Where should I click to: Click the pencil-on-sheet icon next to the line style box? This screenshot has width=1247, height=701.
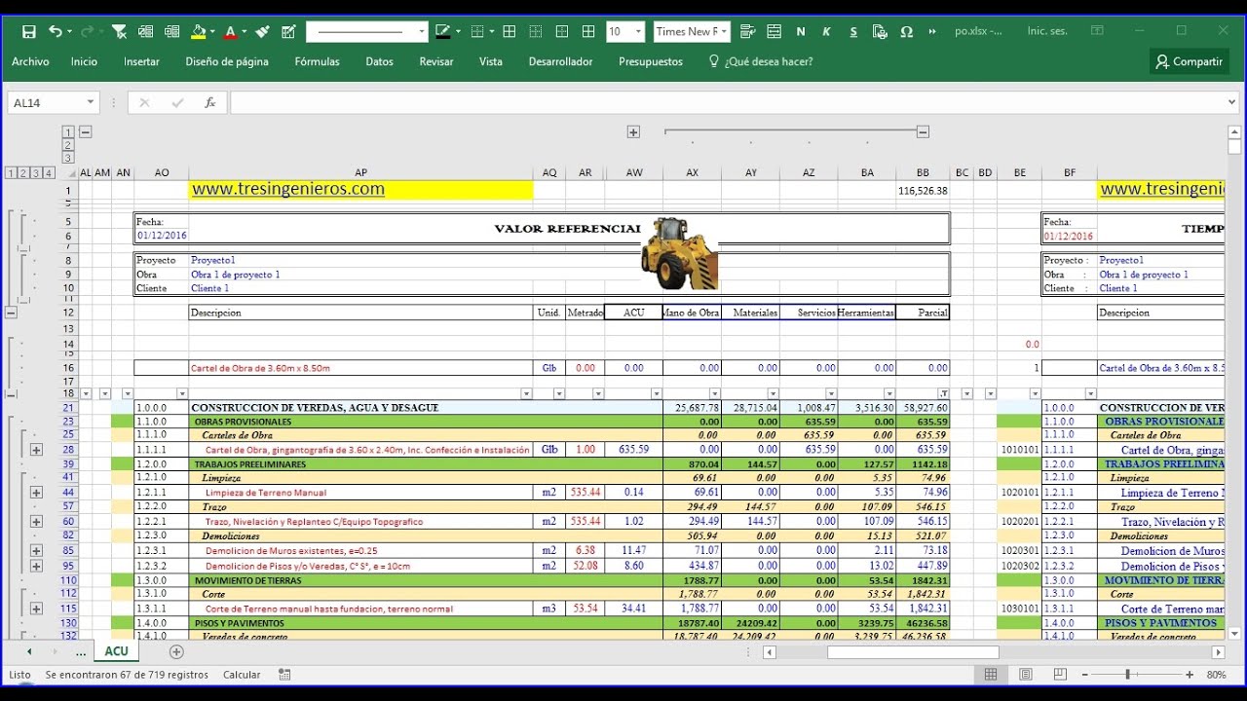point(288,32)
